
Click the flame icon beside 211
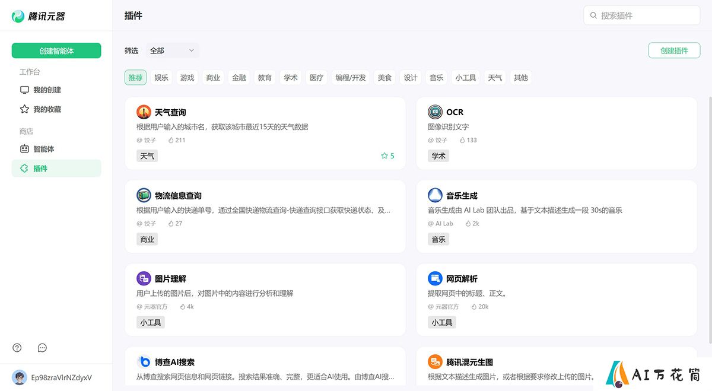[x=171, y=141]
